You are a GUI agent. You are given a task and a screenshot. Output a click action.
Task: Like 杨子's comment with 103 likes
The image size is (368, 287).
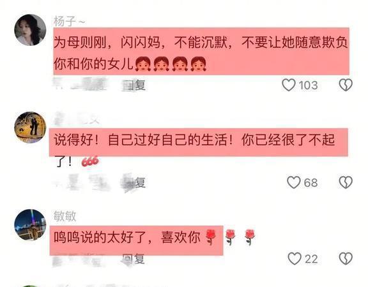[x=288, y=85]
